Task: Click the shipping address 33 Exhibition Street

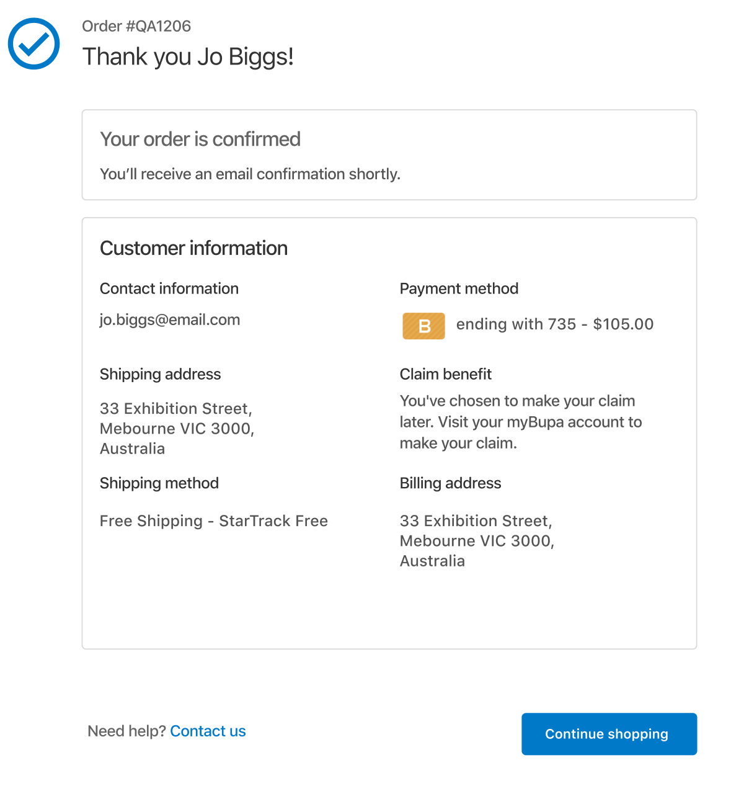Action: [x=177, y=428]
